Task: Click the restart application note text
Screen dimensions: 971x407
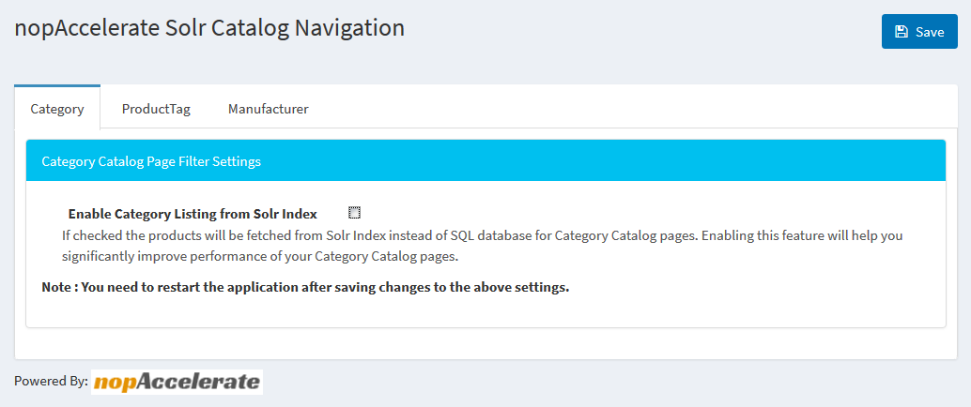Action: click(305, 288)
